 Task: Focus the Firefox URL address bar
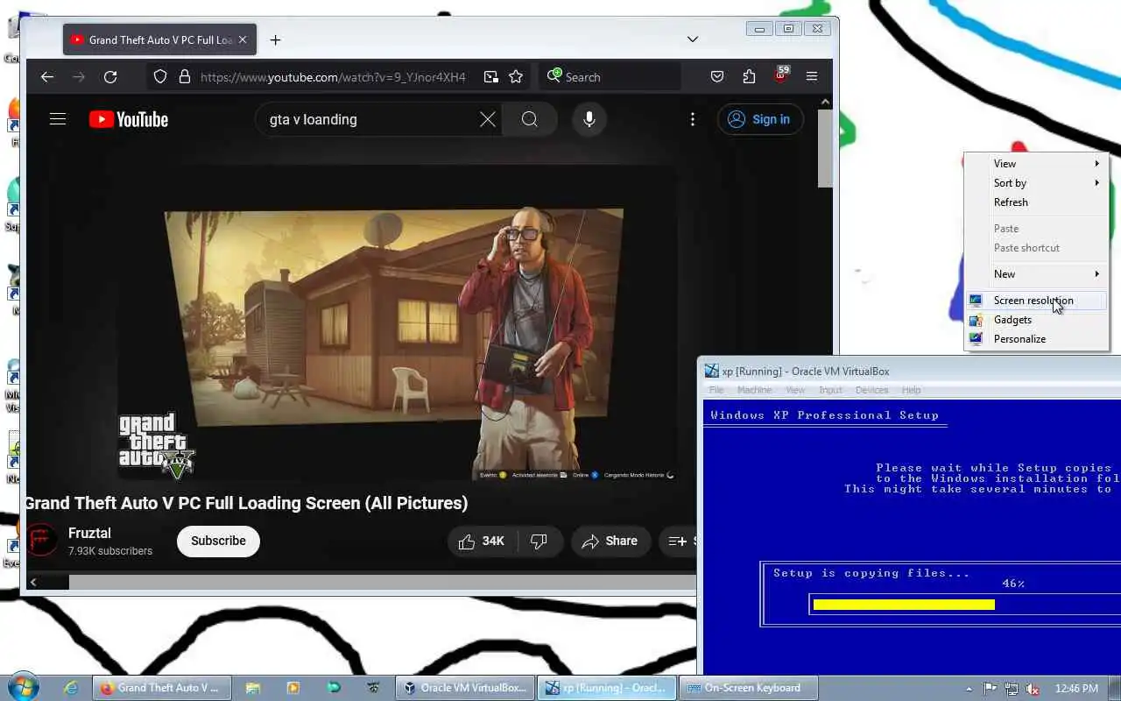333,77
